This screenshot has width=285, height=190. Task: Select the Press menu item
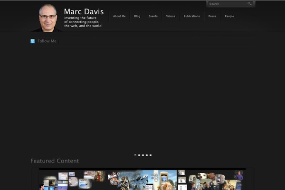(x=212, y=16)
